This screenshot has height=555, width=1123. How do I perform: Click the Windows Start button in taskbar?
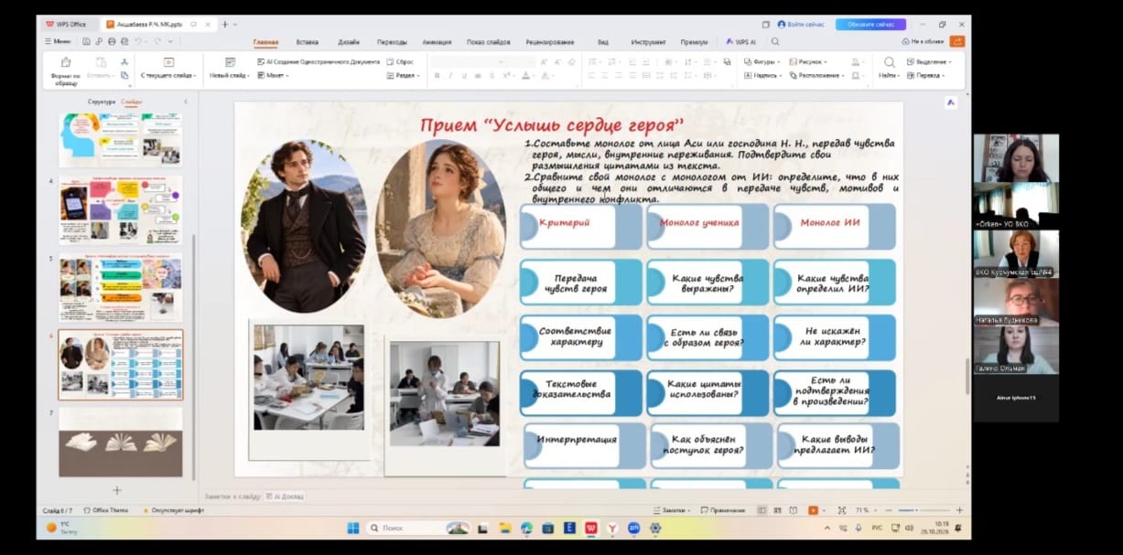click(x=353, y=528)
